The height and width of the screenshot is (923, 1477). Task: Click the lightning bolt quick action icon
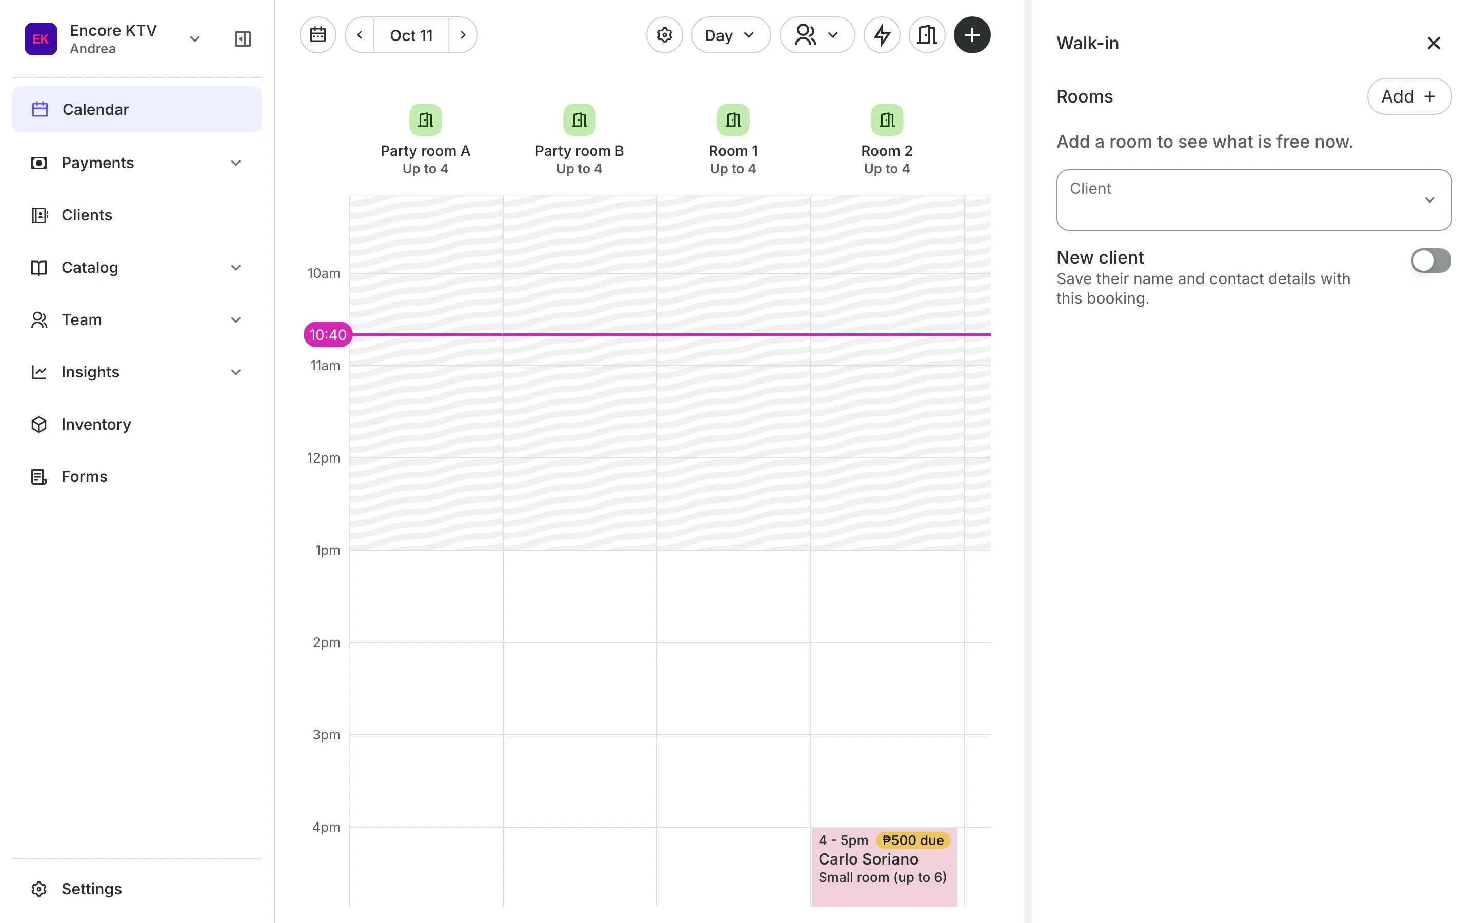click(882, 35)
